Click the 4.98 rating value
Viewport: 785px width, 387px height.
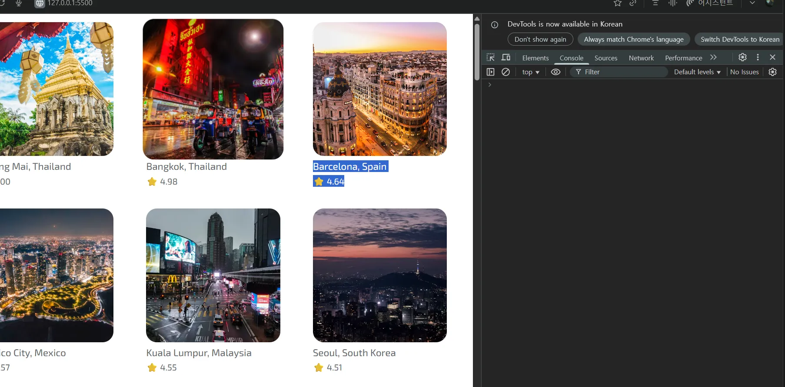(x=169, y=182)
